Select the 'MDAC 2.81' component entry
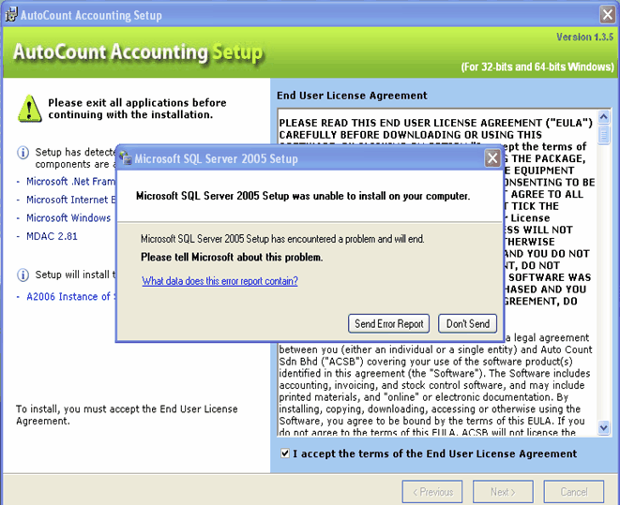620x505 pixels. point(52,236)
